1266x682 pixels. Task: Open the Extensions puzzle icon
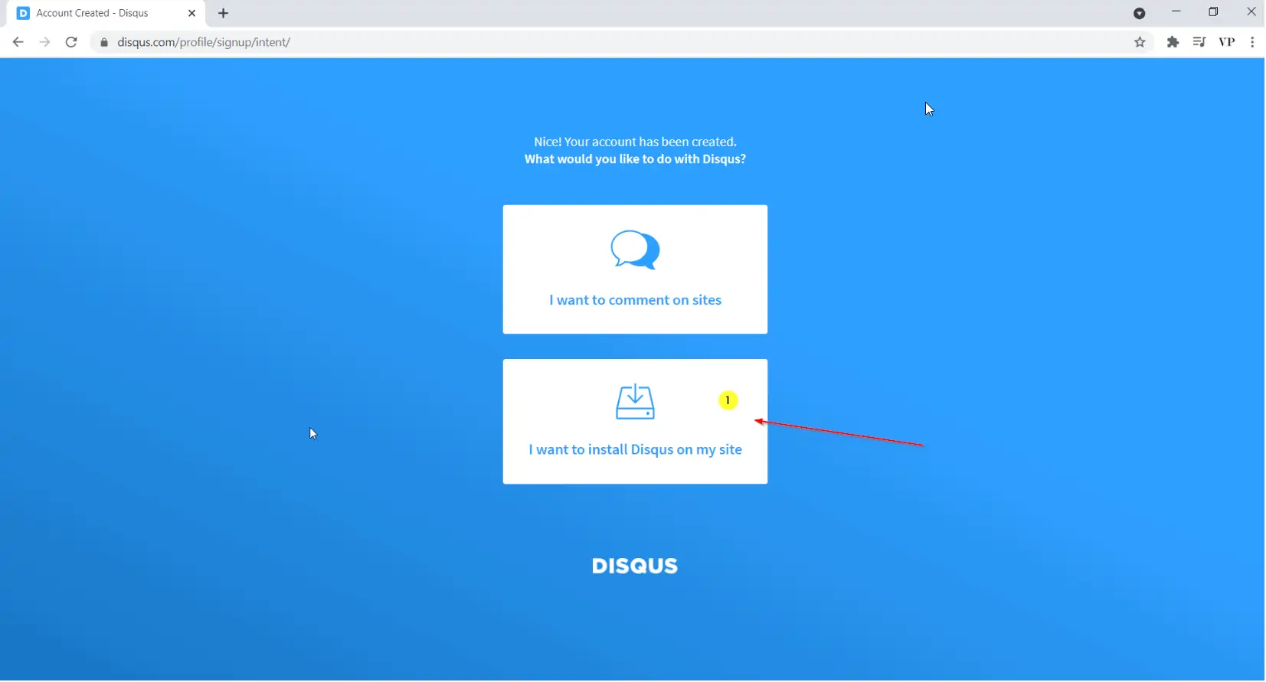1172,42
